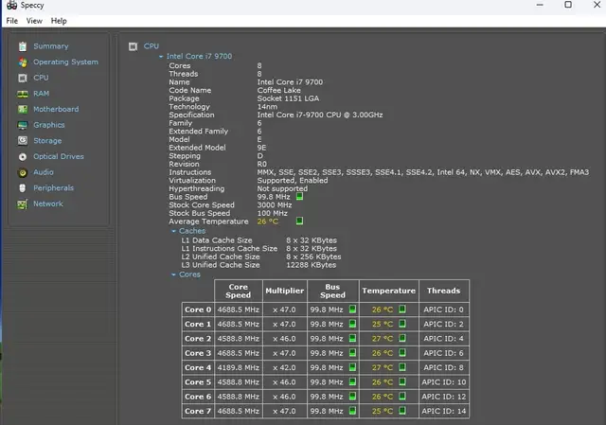The width and height of the screenshot is (606, 425).
Task: Collapse the Caches section
Action: coord(173,231)
